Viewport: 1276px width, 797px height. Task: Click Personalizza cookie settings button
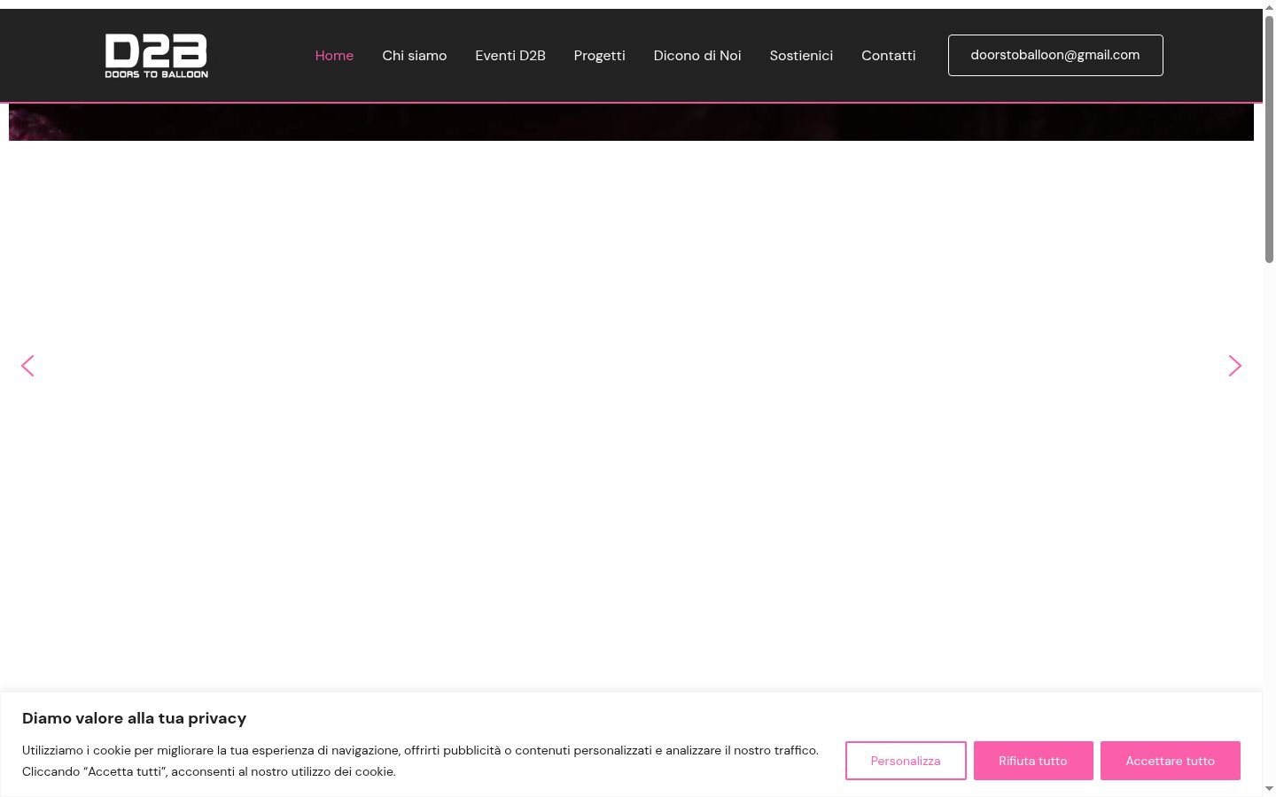click(906, 761)
